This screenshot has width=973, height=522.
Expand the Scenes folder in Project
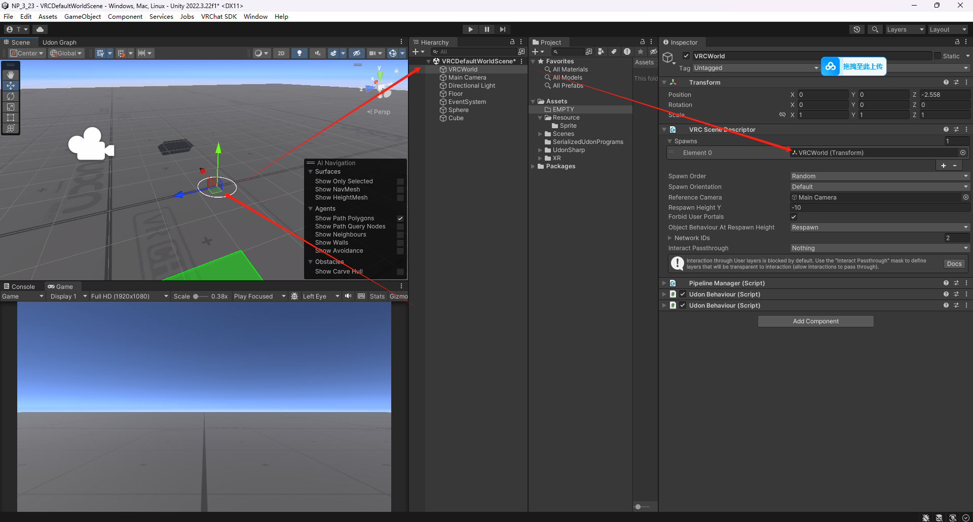coord(540,134)
